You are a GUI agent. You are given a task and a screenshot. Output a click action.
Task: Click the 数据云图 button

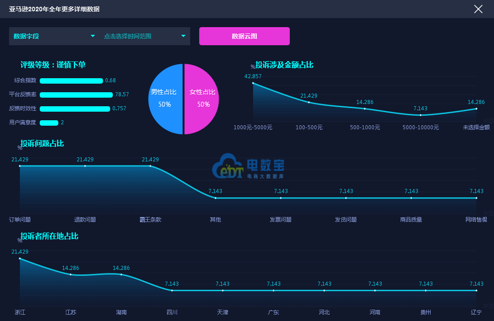[244, 36]
